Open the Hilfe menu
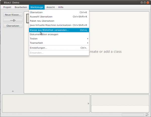Viewport: 151px width, 117px height. [61, 7]
